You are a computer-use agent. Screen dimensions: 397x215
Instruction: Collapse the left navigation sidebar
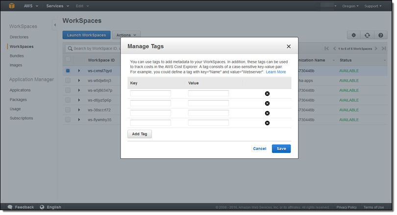[55, 25]
